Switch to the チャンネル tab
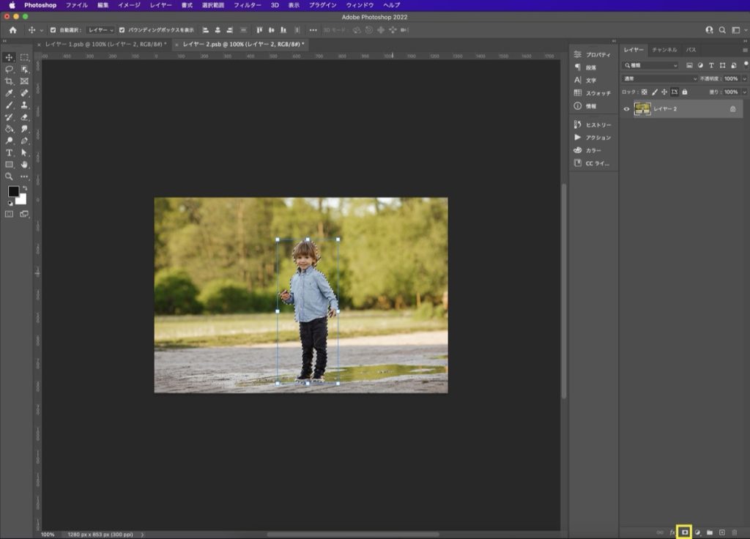Screen dimensions: 750x539 pyautogui.click(x=664, y=50)
